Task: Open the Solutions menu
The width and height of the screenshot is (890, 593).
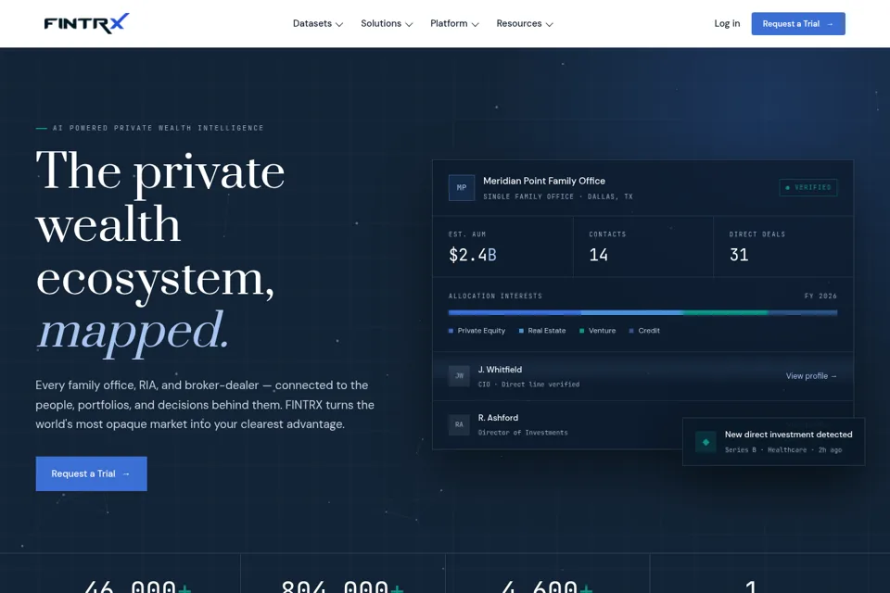Action: point(387,23)
